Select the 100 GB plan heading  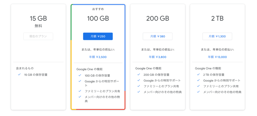click(98, 18)
